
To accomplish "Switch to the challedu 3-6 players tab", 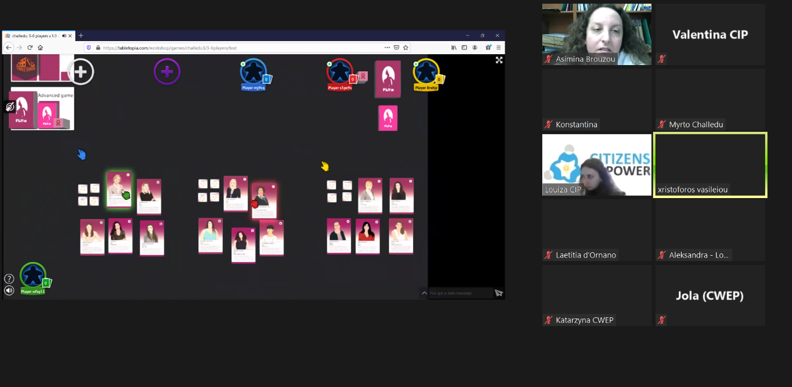I will 34,35.
